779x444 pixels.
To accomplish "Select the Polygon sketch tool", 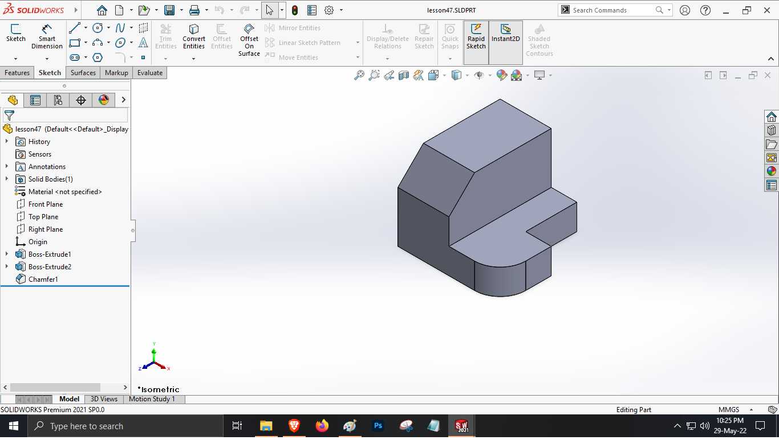I will pyautogui.click(x=98, y=57).
